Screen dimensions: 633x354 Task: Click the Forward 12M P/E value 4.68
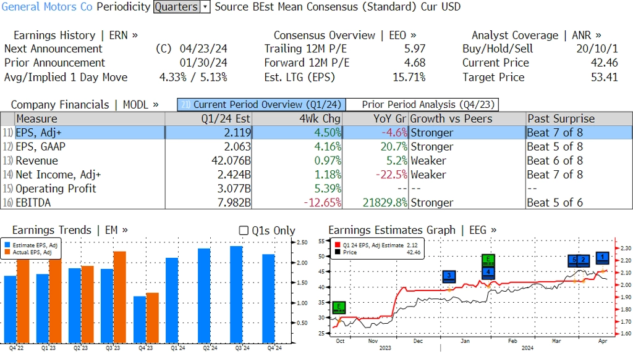pos(415,63)
